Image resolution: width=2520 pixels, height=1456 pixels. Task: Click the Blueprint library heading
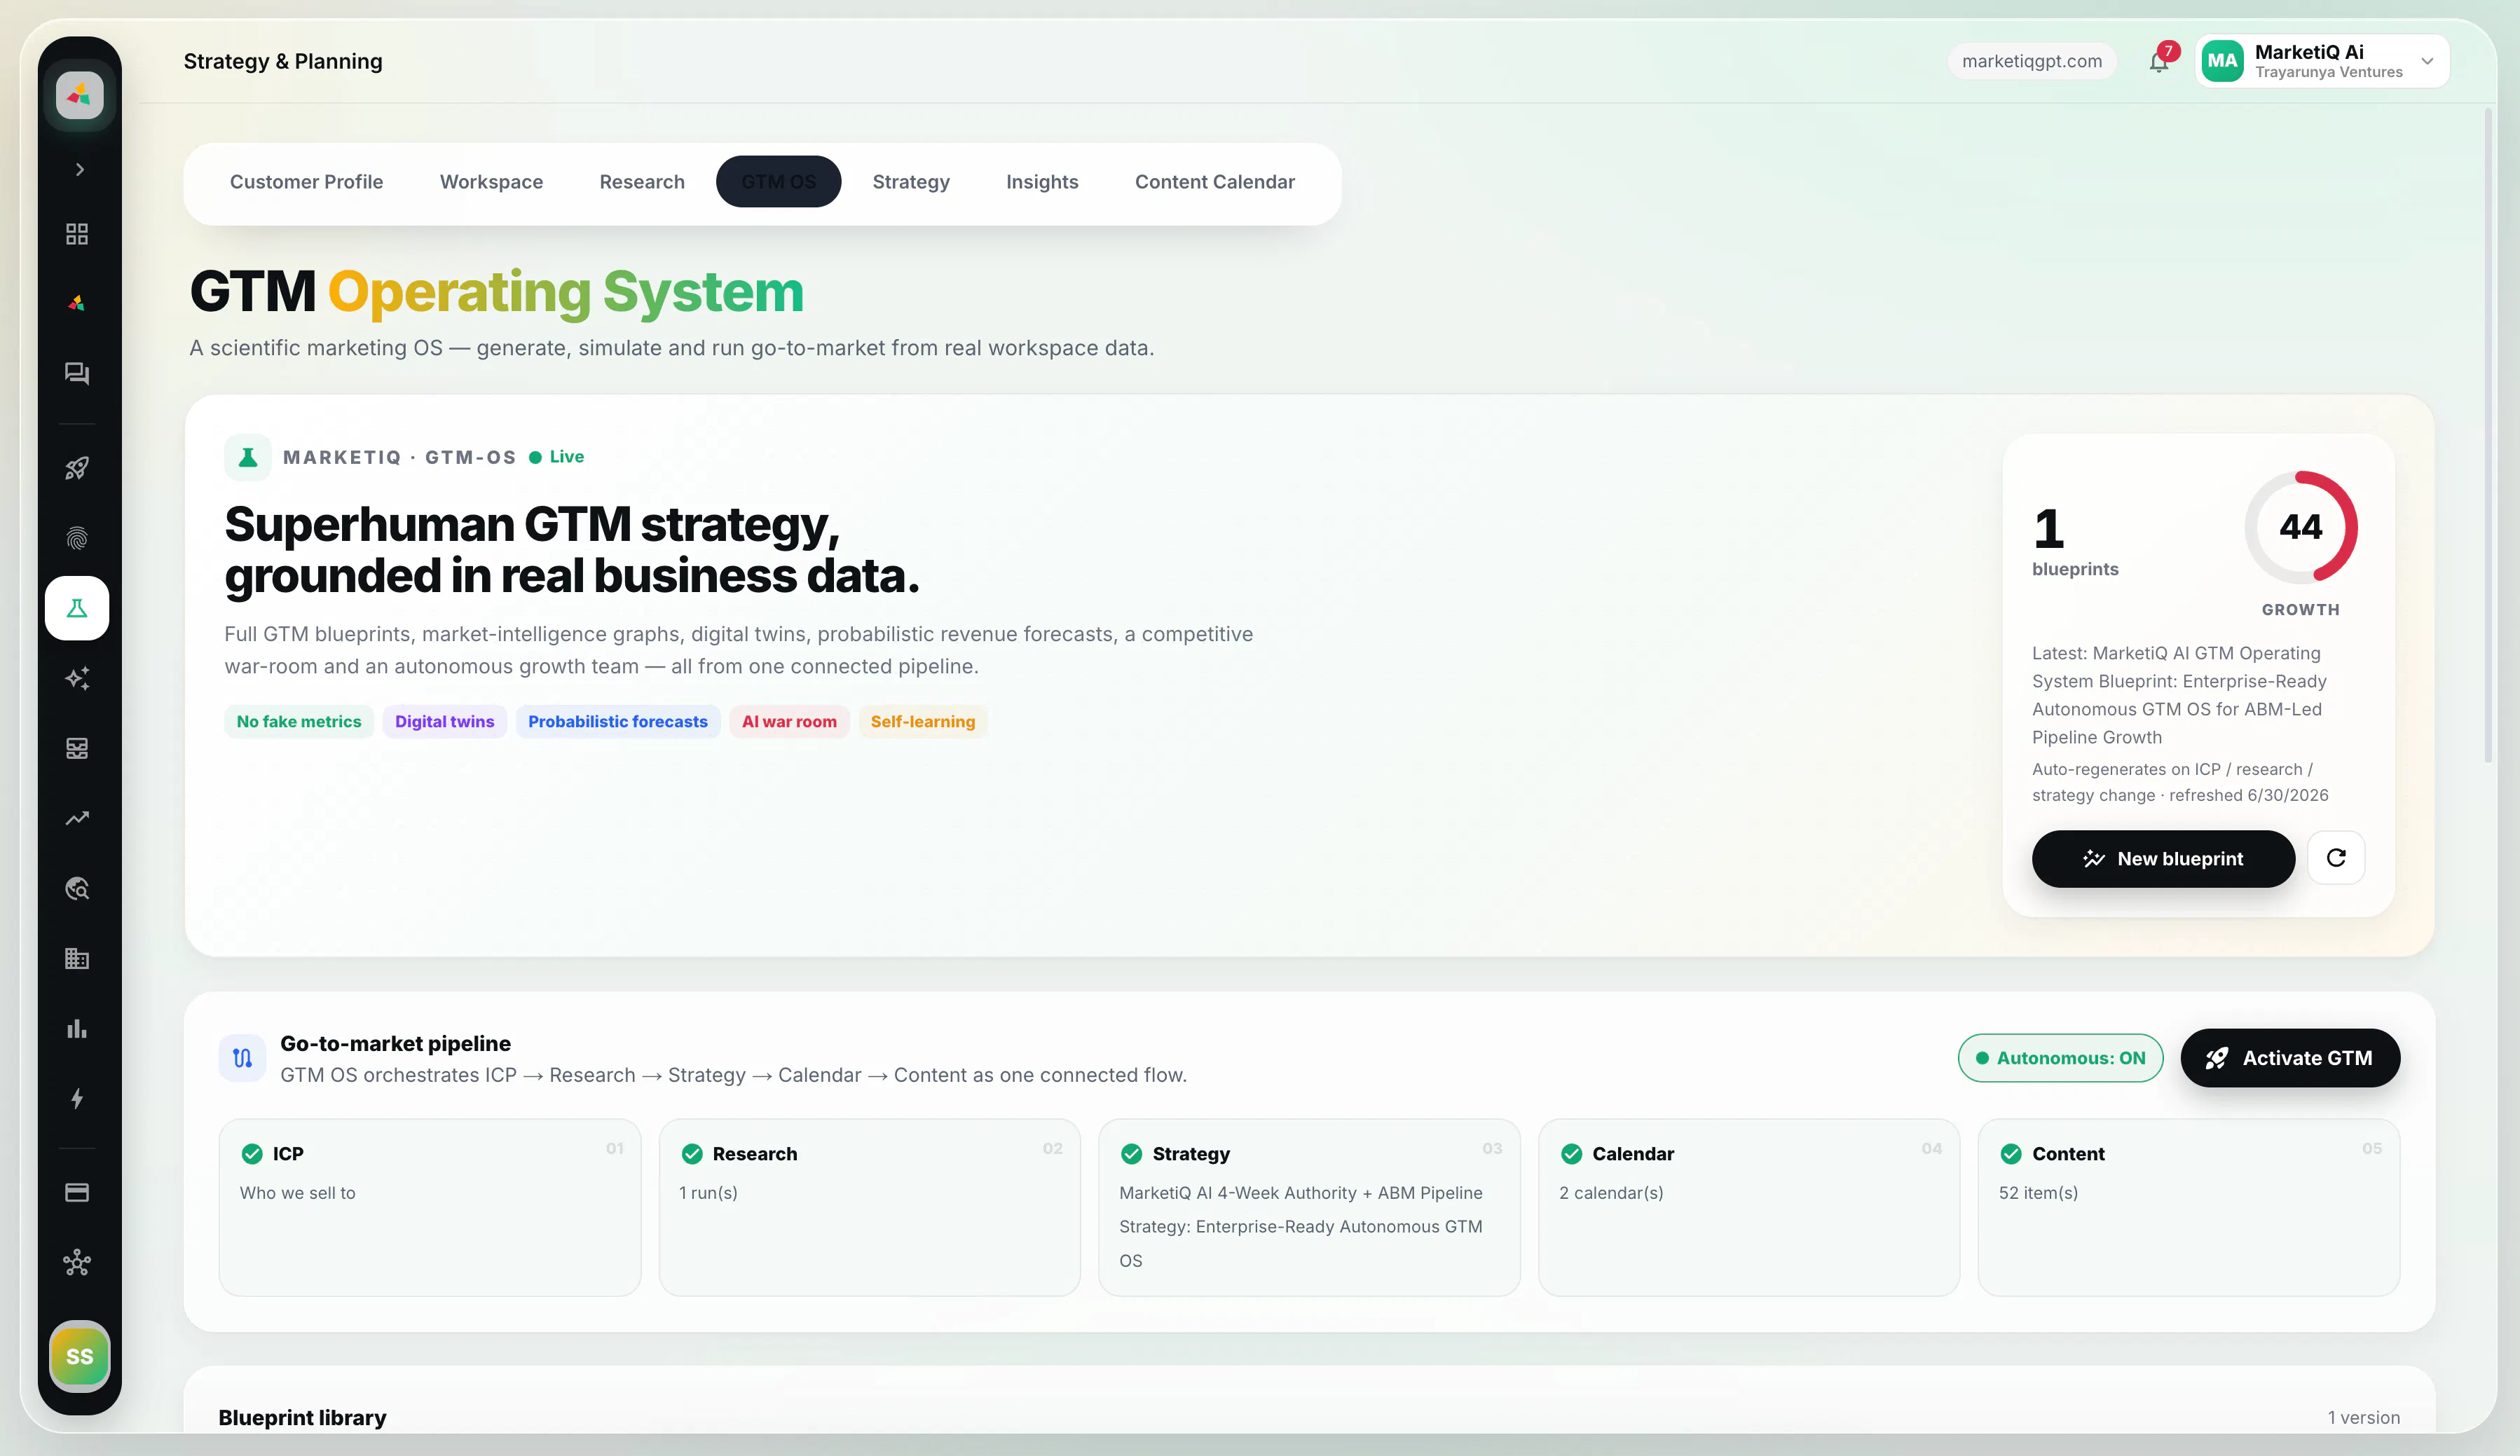coord(302,1417)
